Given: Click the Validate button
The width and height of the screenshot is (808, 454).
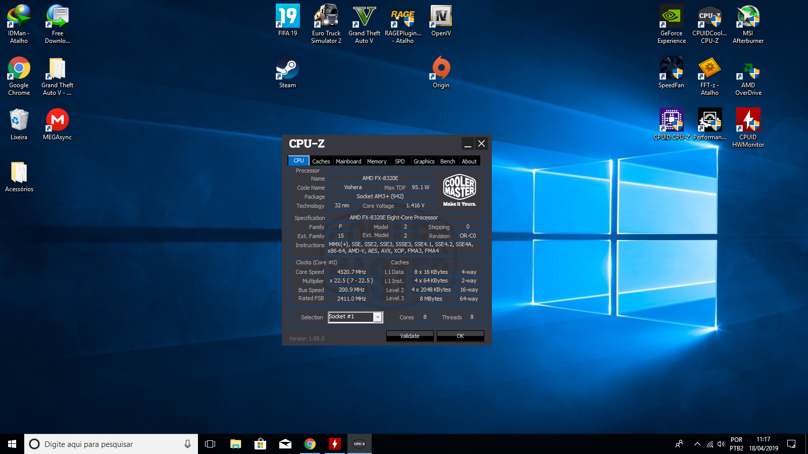Looking at the screenshot, I should (410, 336).
